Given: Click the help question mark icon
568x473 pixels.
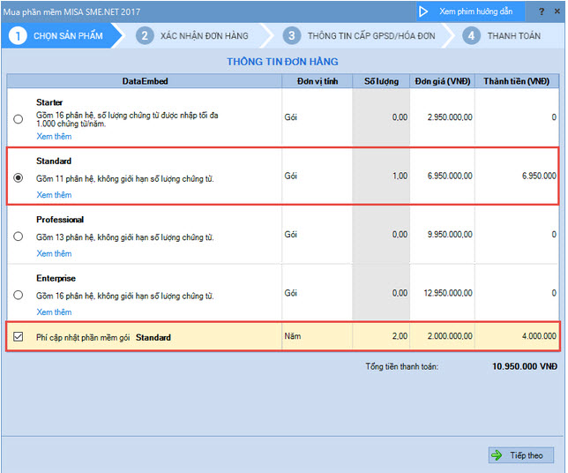Looking at the screenshot, I should pyautogui.click(x=542, y=12).
